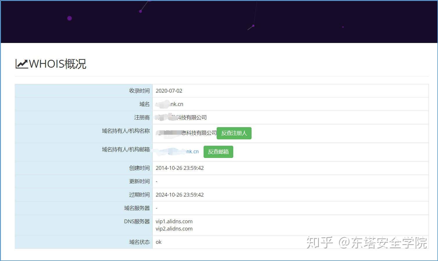438x261 pixels.
Task: Click the WHOIS概况 heading text
Action: click(x=58, y=64)
